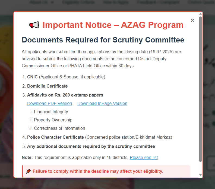Click the popup scrollbar down arrow
Screen dimensions: 215x189
click(200, 175)
